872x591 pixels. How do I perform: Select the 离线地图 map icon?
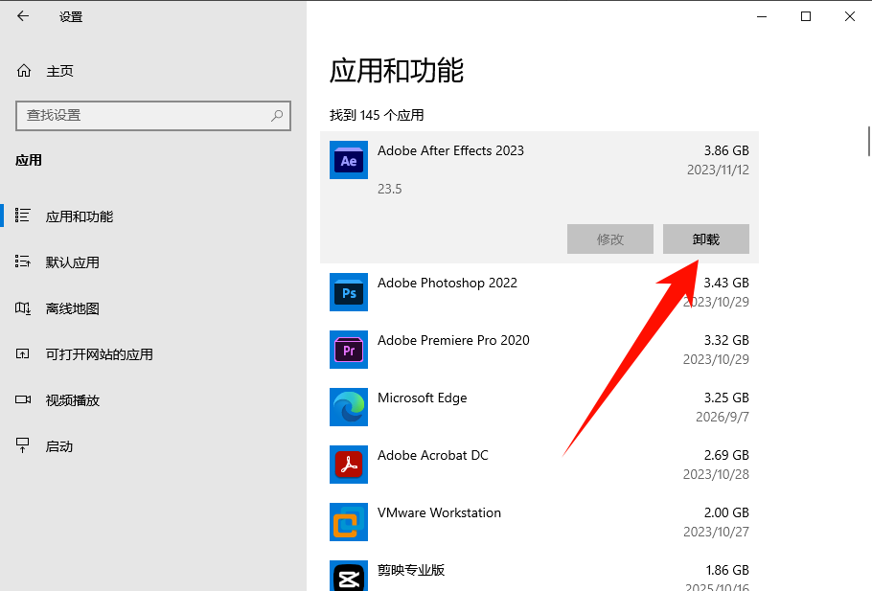tap(22, 308)
